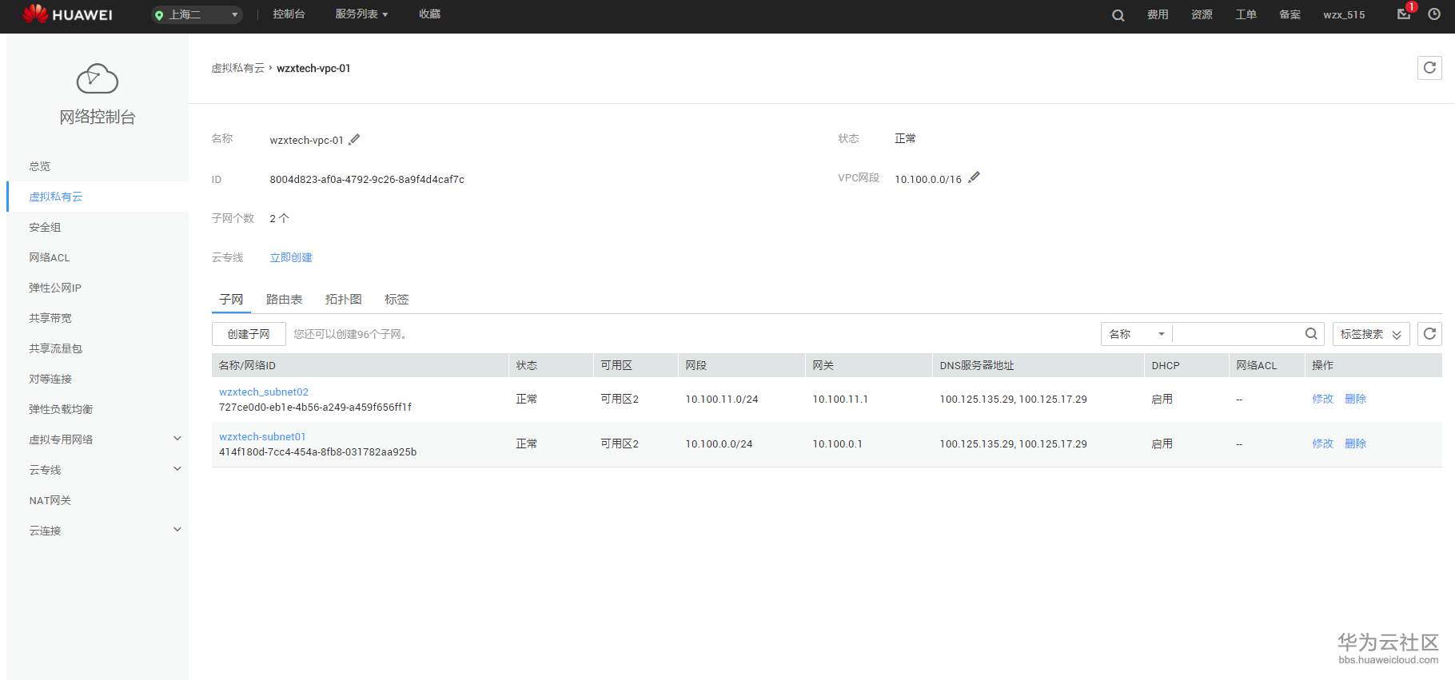The image size is (1455, 680).
Task: Open 费用 billing menu
Action: (1158, 15)
